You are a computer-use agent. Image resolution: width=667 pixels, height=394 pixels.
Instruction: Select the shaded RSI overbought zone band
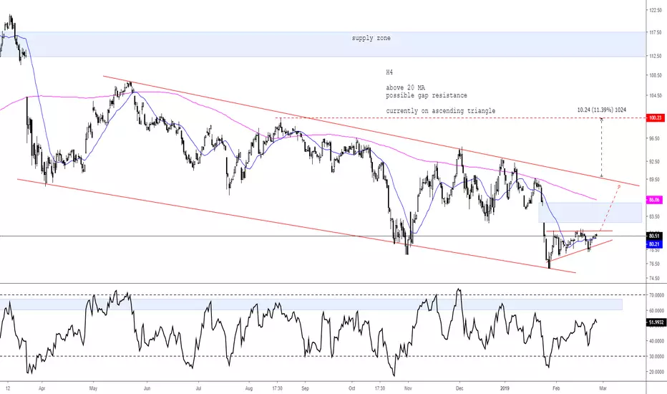(x=311, y=304)
